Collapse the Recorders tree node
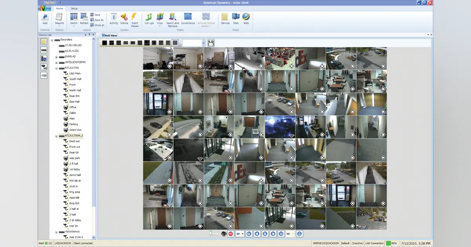 52,40
